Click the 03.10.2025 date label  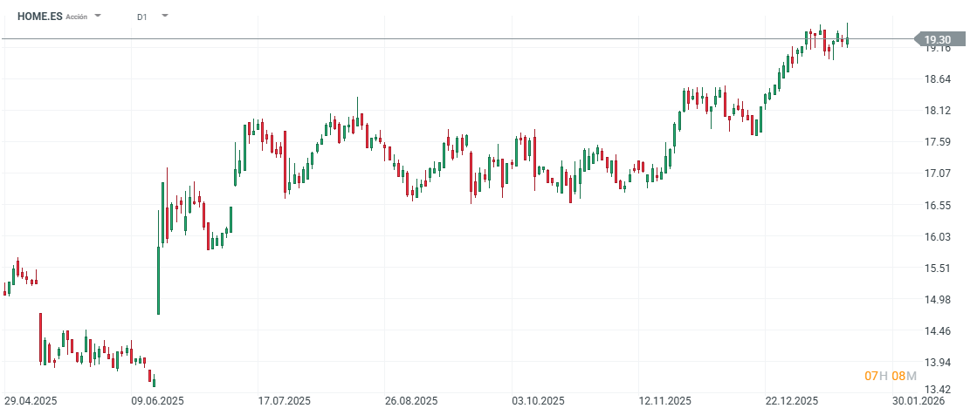pos(538,400)
